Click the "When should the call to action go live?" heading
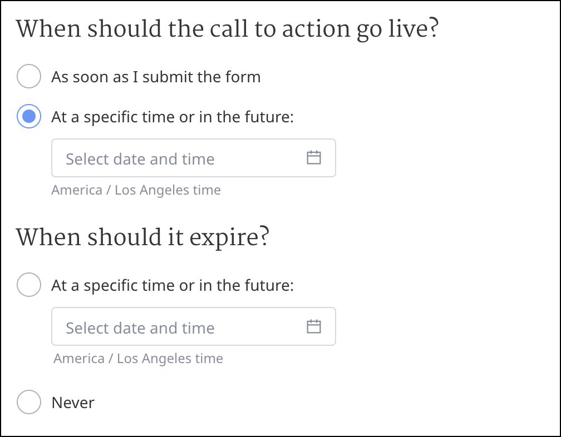Image resolution: width=561 pixels, height=437 pixels. point(227,29)
